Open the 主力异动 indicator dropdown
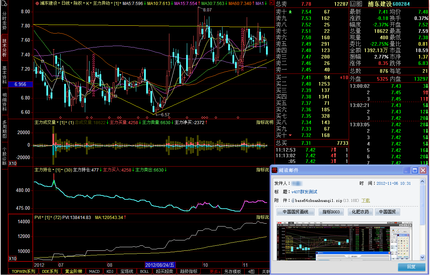430x275 pixels. click(103, 3)
